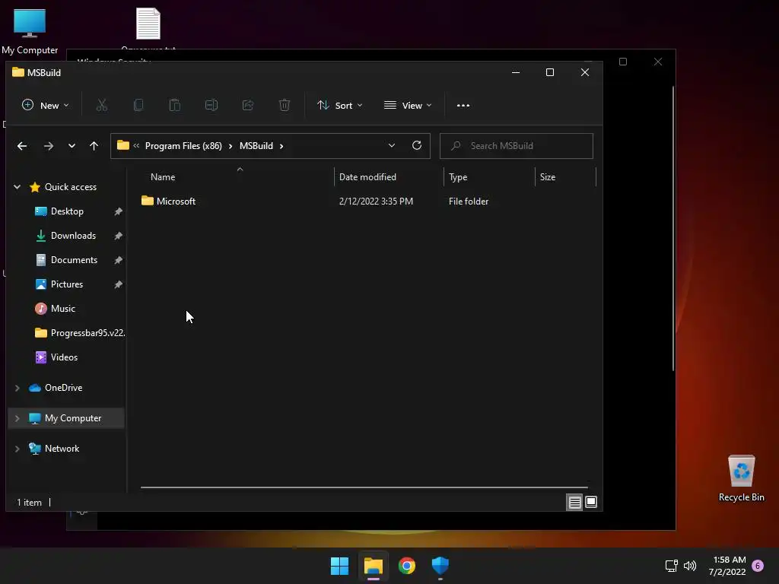Screen dimensions: 779x584
Task: Go back with the left arrow
Action: point(22,145)
